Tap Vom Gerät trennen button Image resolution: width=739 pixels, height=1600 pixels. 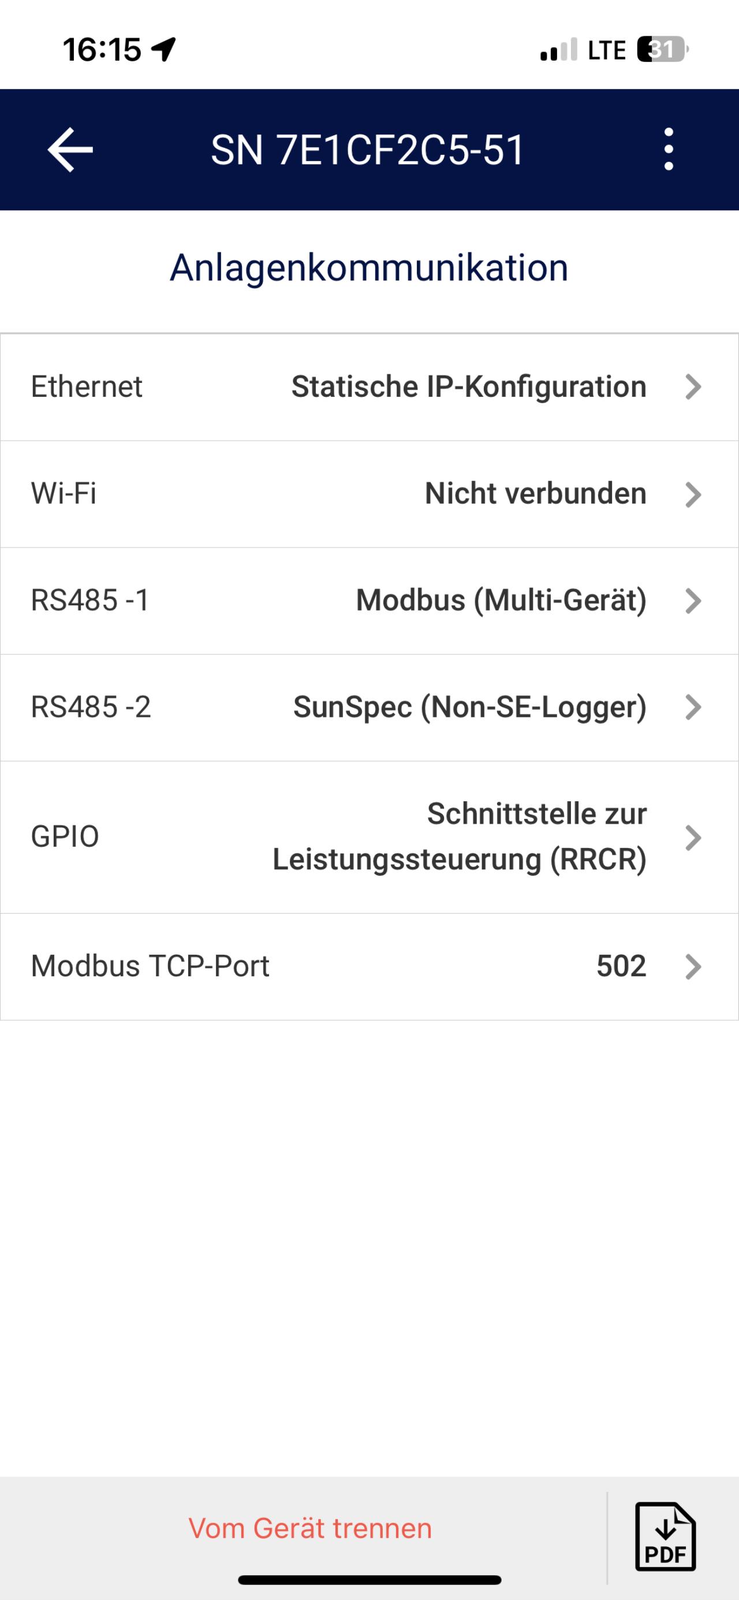[310, 1528]
